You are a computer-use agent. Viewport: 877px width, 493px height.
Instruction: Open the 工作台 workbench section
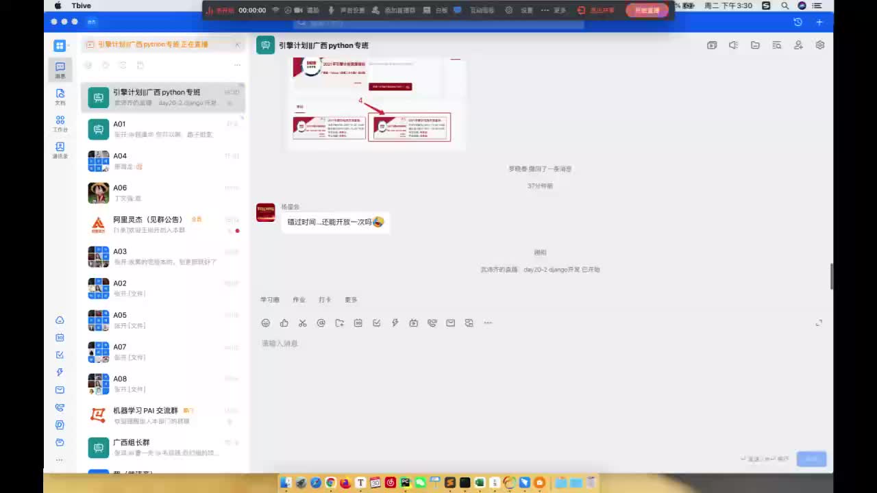(60, 123)
